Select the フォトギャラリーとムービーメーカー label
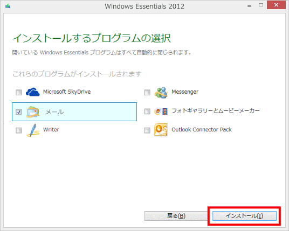Viewport: 289px width, 231px height. 216,111
